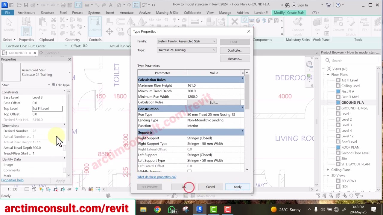383x215 pixels.
Task: Click the Convert tool in ribbon
Action: click(338, 24)
